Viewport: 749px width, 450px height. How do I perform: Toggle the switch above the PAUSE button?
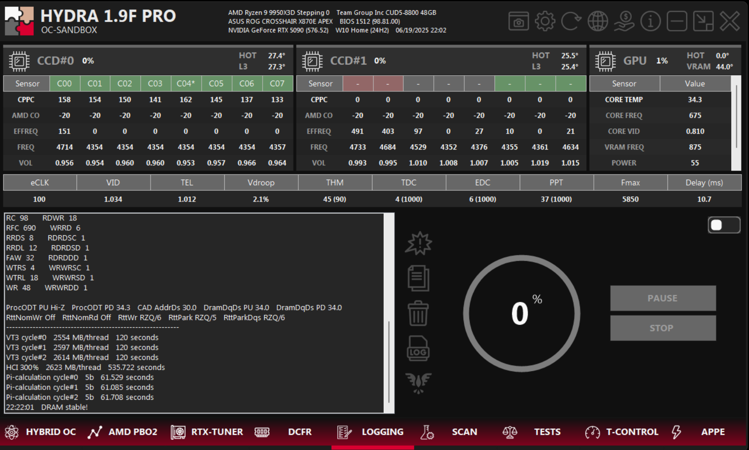(x=724, y=225)
